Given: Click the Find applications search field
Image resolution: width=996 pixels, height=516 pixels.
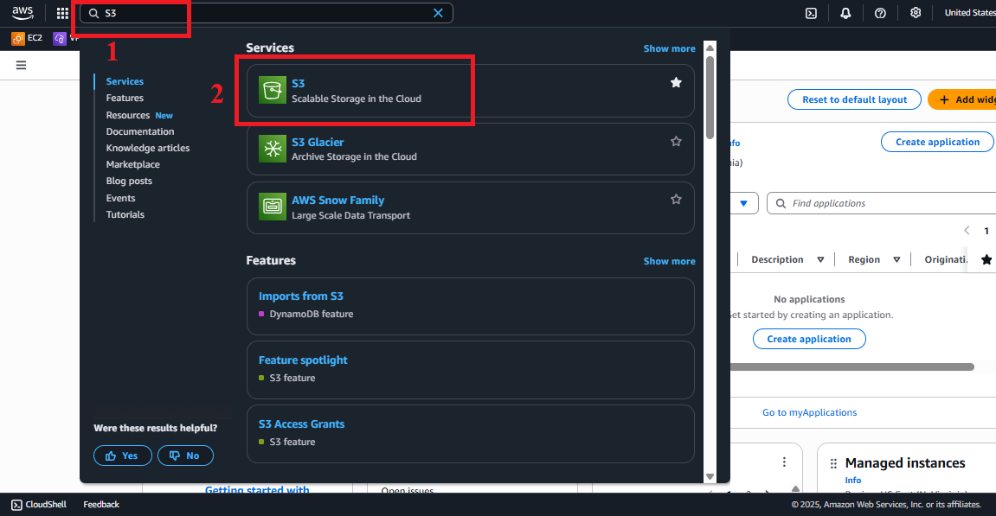Looking at the screenshot, I should [882, 203].
